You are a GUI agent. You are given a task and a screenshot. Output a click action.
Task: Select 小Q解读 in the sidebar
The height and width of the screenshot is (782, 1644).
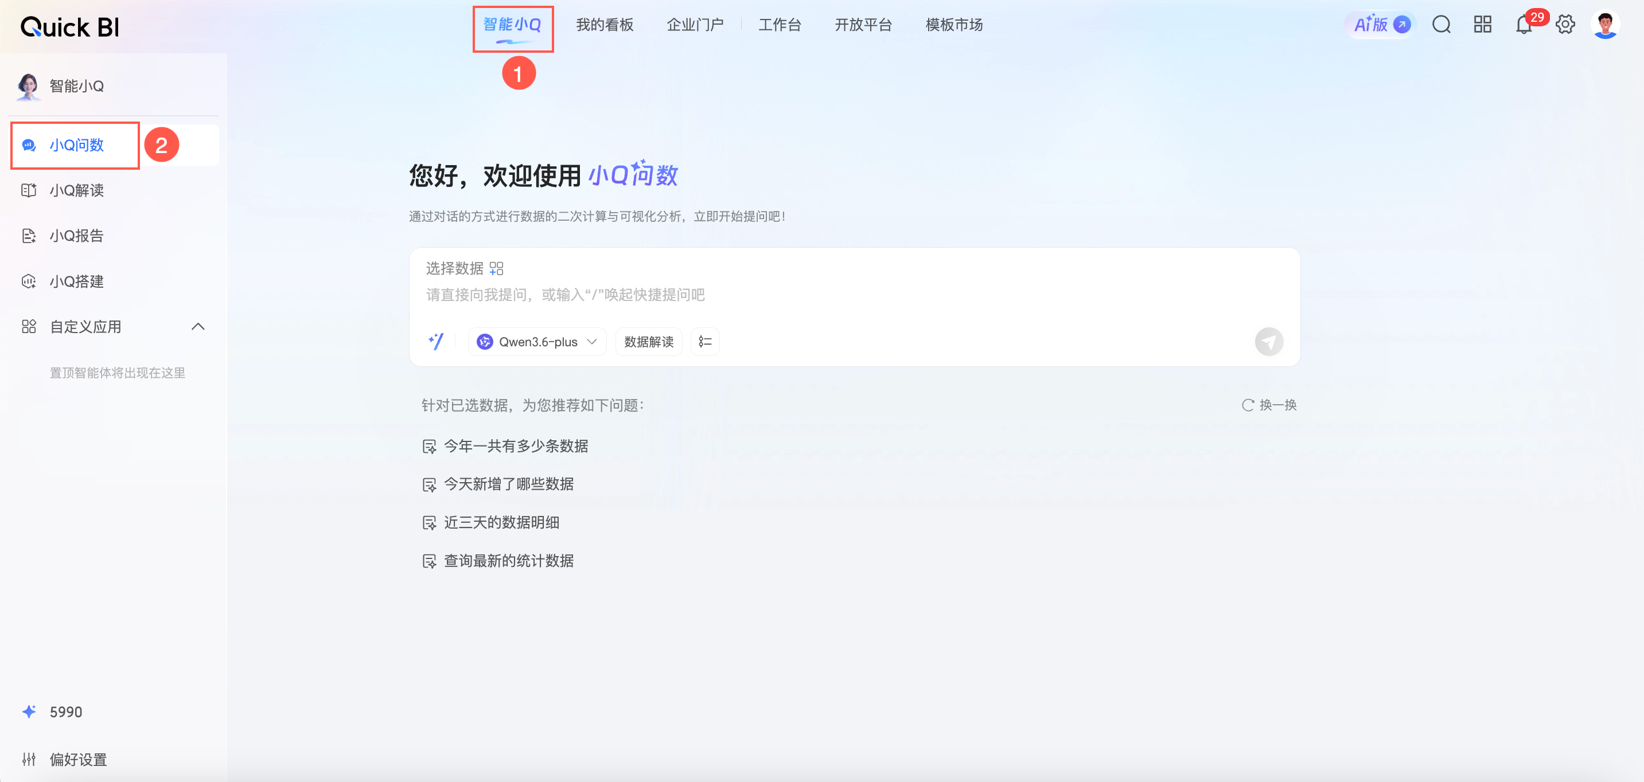pos(76,190)
